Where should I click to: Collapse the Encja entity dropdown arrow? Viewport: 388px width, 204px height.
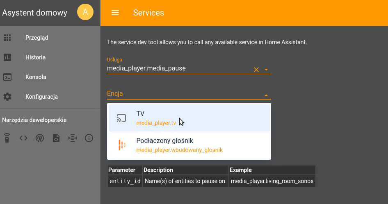(x=266, y=95)
